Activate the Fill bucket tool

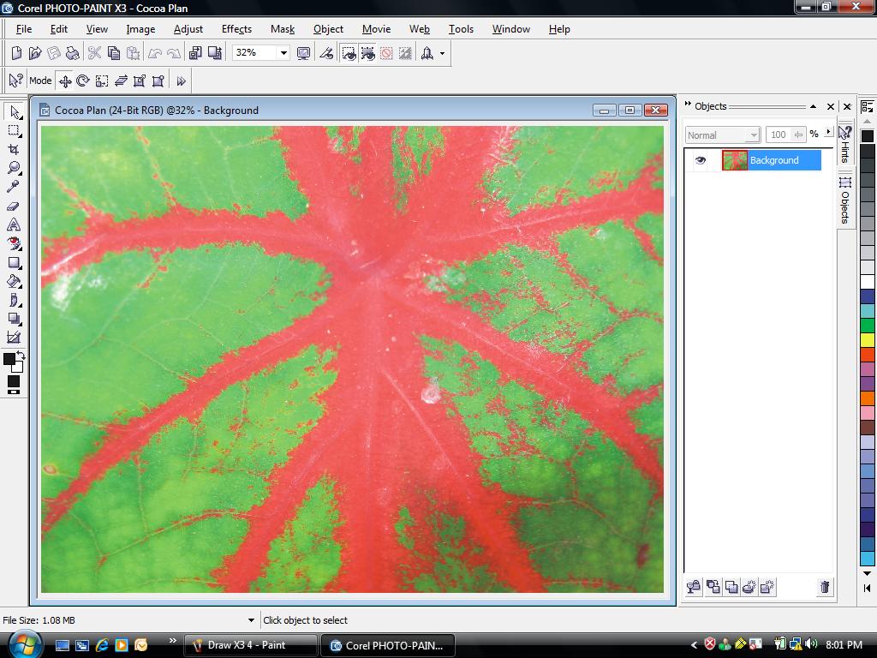[x=14, y=281]
